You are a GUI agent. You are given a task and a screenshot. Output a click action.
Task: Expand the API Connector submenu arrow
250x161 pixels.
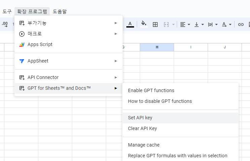pyautogui.click(x=116, y=77)
